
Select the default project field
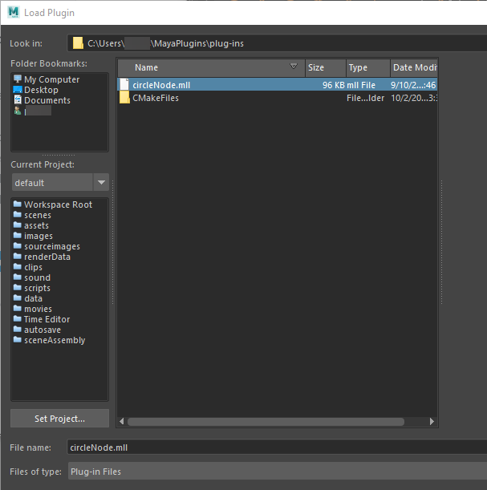click(52, 182)
